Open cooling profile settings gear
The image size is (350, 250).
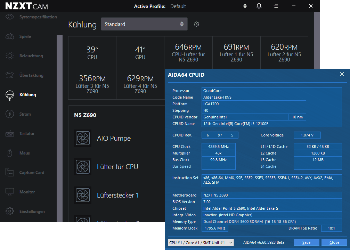pos(196,24)
